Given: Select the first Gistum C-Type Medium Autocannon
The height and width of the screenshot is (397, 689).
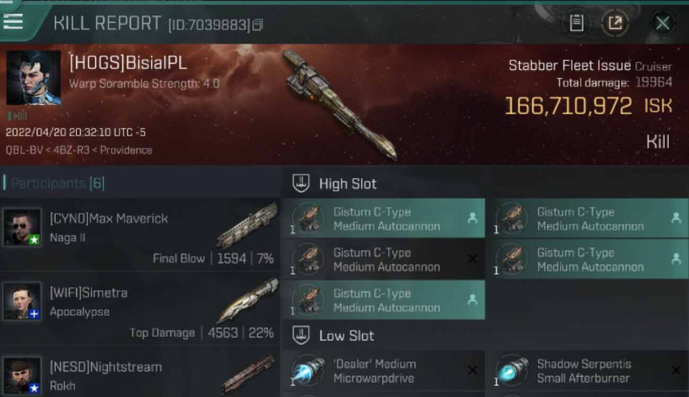Looking at the screenshot, I should pyautogui.click(x=384, y=218).
